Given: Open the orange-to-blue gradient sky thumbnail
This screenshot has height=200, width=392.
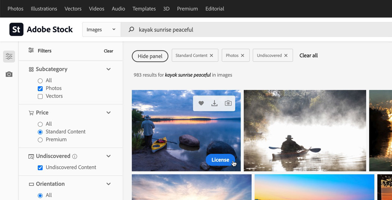Looking at the screenshot, I should 314,187.
